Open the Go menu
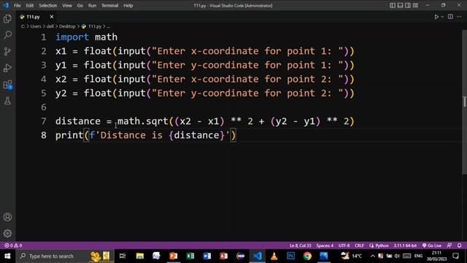This screenshot has height=263, width=467. (80, 5)
